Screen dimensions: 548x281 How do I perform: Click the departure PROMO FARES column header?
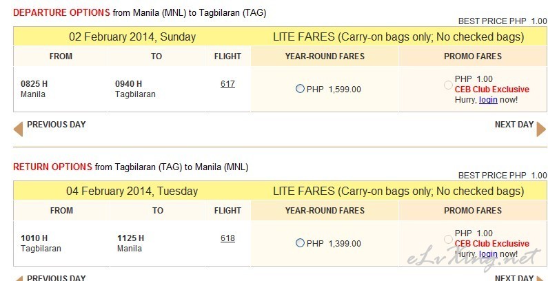pyautogui.click(x=473, y=56)
